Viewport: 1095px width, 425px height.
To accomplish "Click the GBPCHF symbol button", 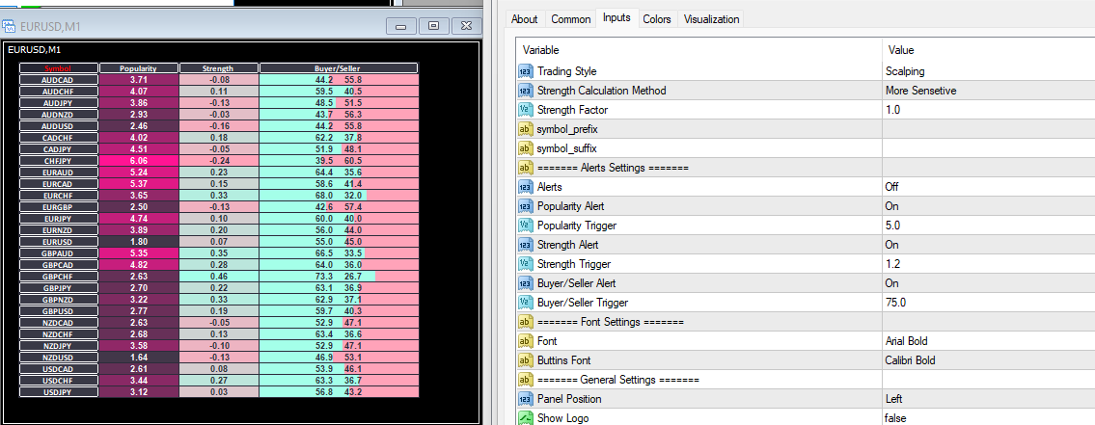I will (x=58, y=277).
